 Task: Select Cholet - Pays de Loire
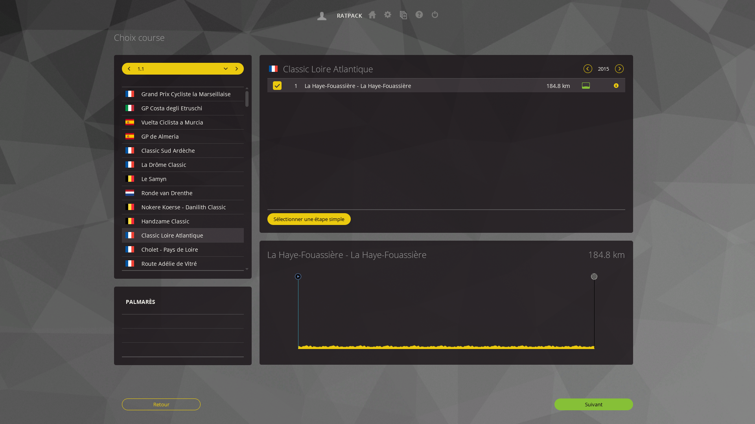(x=183, y=250)
